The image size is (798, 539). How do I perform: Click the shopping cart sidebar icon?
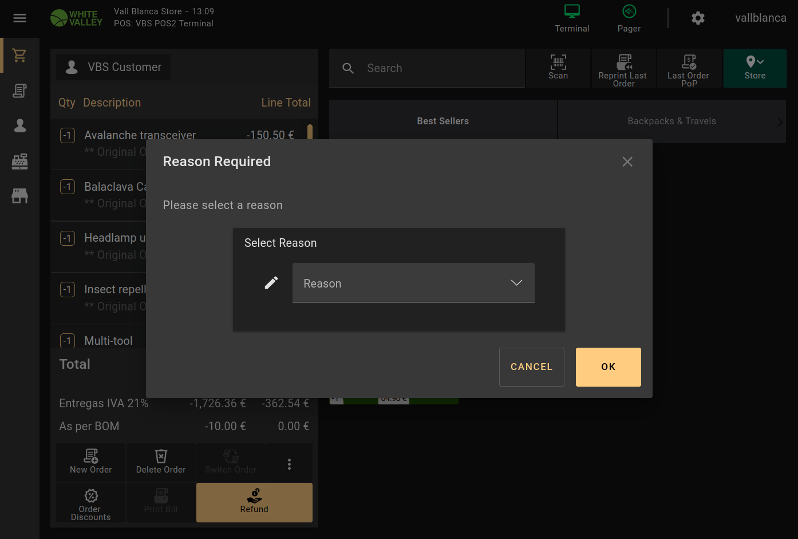point(19,56)
